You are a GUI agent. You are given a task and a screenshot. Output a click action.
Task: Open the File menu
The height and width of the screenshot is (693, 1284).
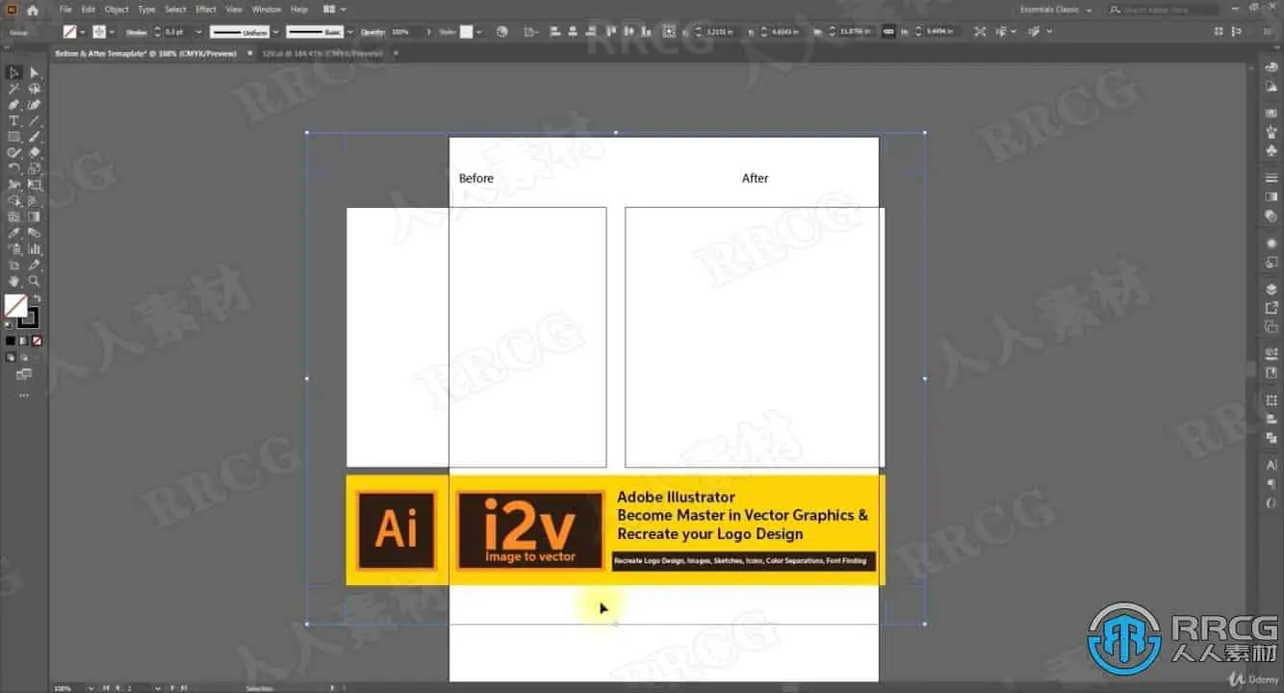[x=65, y=10]
